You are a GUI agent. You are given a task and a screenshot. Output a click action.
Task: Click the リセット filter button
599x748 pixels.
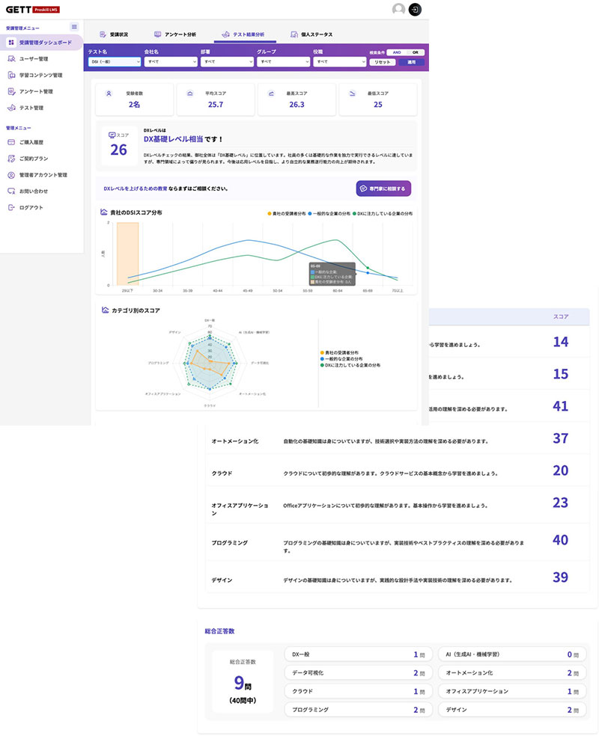tap(383, 62)
